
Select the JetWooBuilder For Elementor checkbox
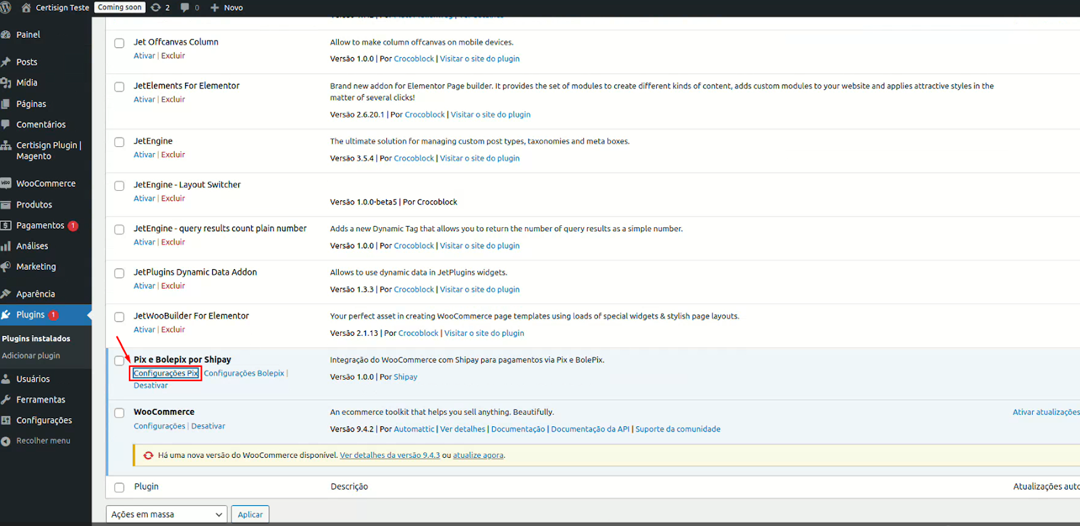point(119,317)
